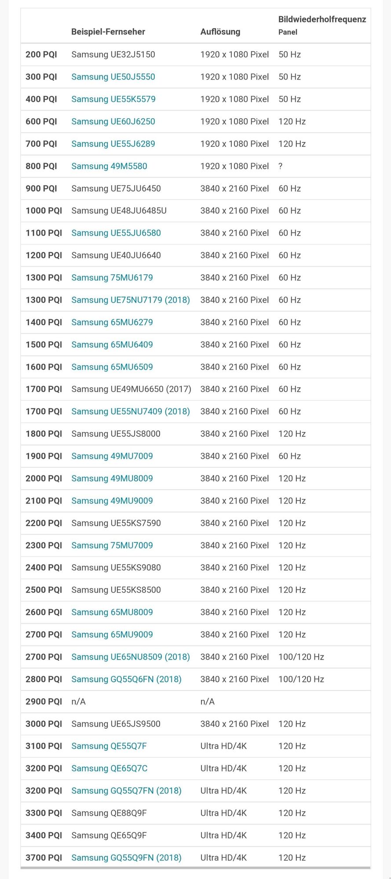Click the 60 Hz value in 1900 PQI row
Screen dimensions: 391x879
(290, 456)
